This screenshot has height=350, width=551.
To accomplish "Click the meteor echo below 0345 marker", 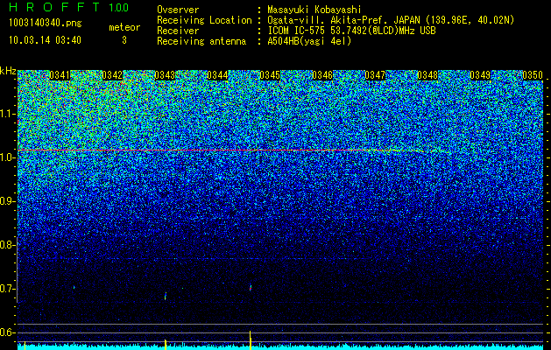I will click(251, 288).
